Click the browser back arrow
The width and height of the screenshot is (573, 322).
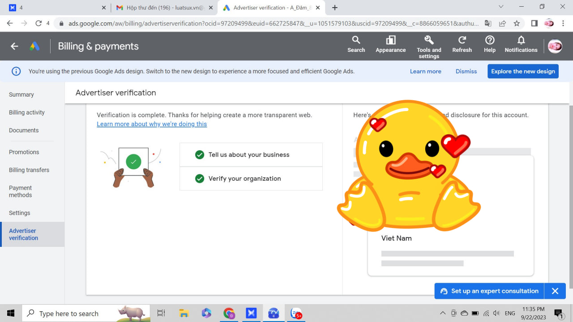pyautogui.click(x=10, y=23)
